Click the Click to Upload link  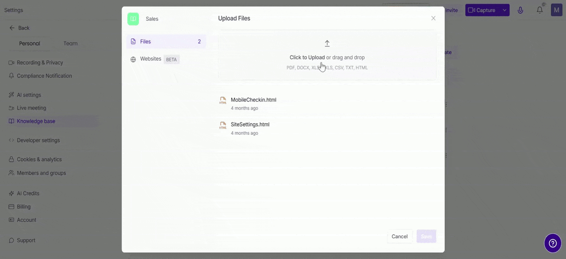point(307,57)
